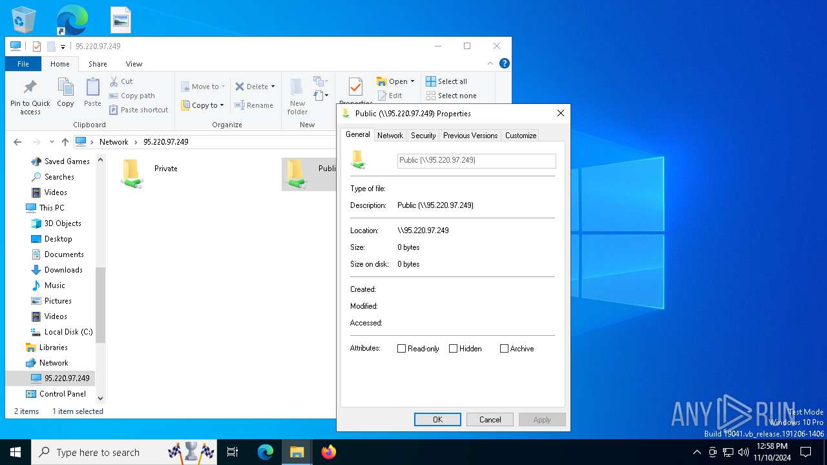Viewport: 827px width, 465px height.
Task: Click Select none in the ribbon
Action: tap(451, 96)
